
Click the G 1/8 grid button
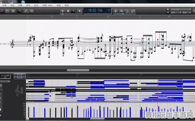20,75
